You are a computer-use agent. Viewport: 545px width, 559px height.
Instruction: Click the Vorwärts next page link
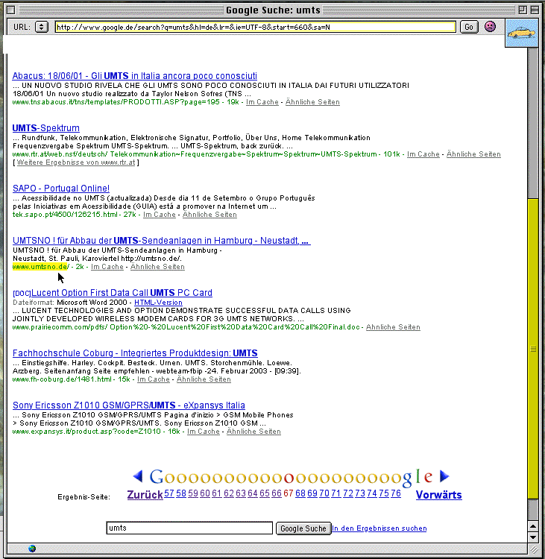click(x=438, y=495)
